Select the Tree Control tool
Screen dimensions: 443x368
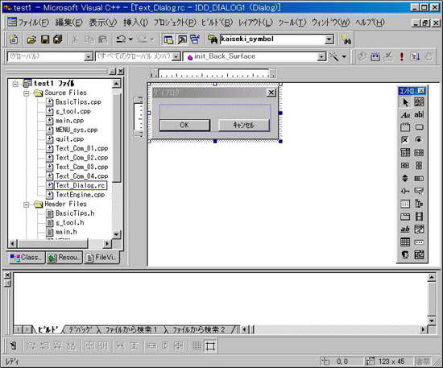coord(419,204)
